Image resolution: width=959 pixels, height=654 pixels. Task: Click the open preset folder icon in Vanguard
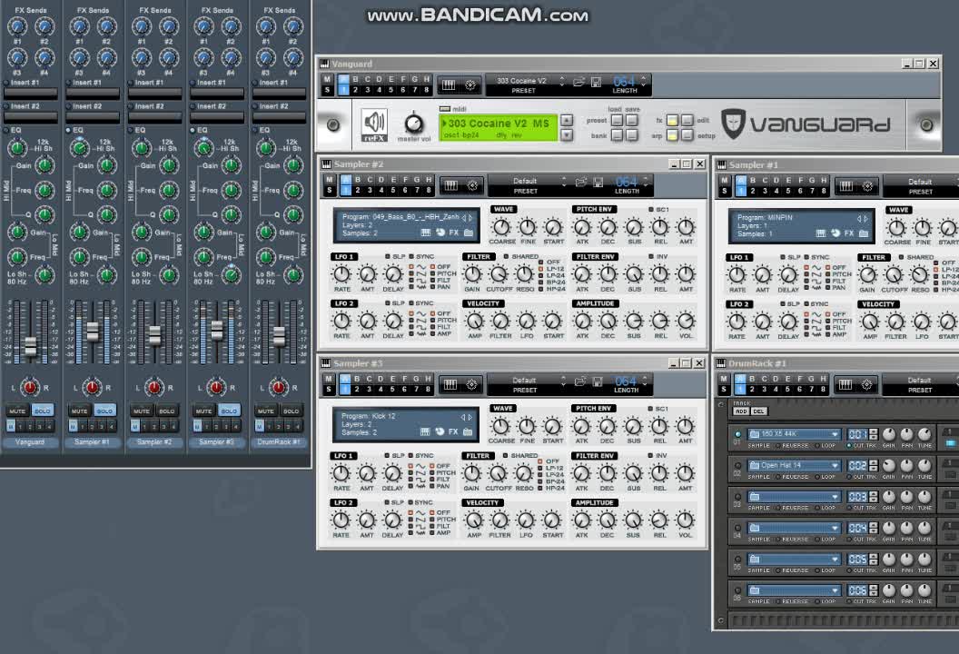click(x=578, y=83)
